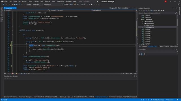
Task: Open the Lesson15 startup project dropdown
Action: (x=53, y=4)
